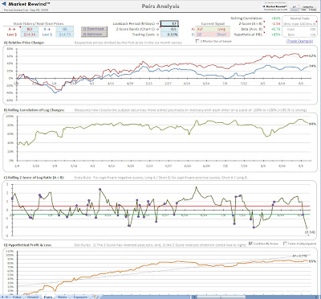Click the C) Rolling Z-Score of Log Ratio heading

[x=34, y=178]
